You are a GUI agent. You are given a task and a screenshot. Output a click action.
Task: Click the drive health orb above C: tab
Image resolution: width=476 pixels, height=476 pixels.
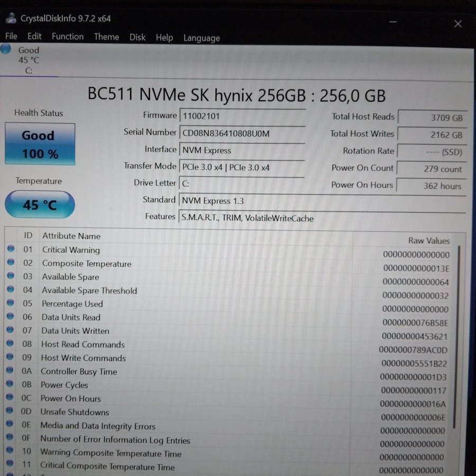[6, 50]
